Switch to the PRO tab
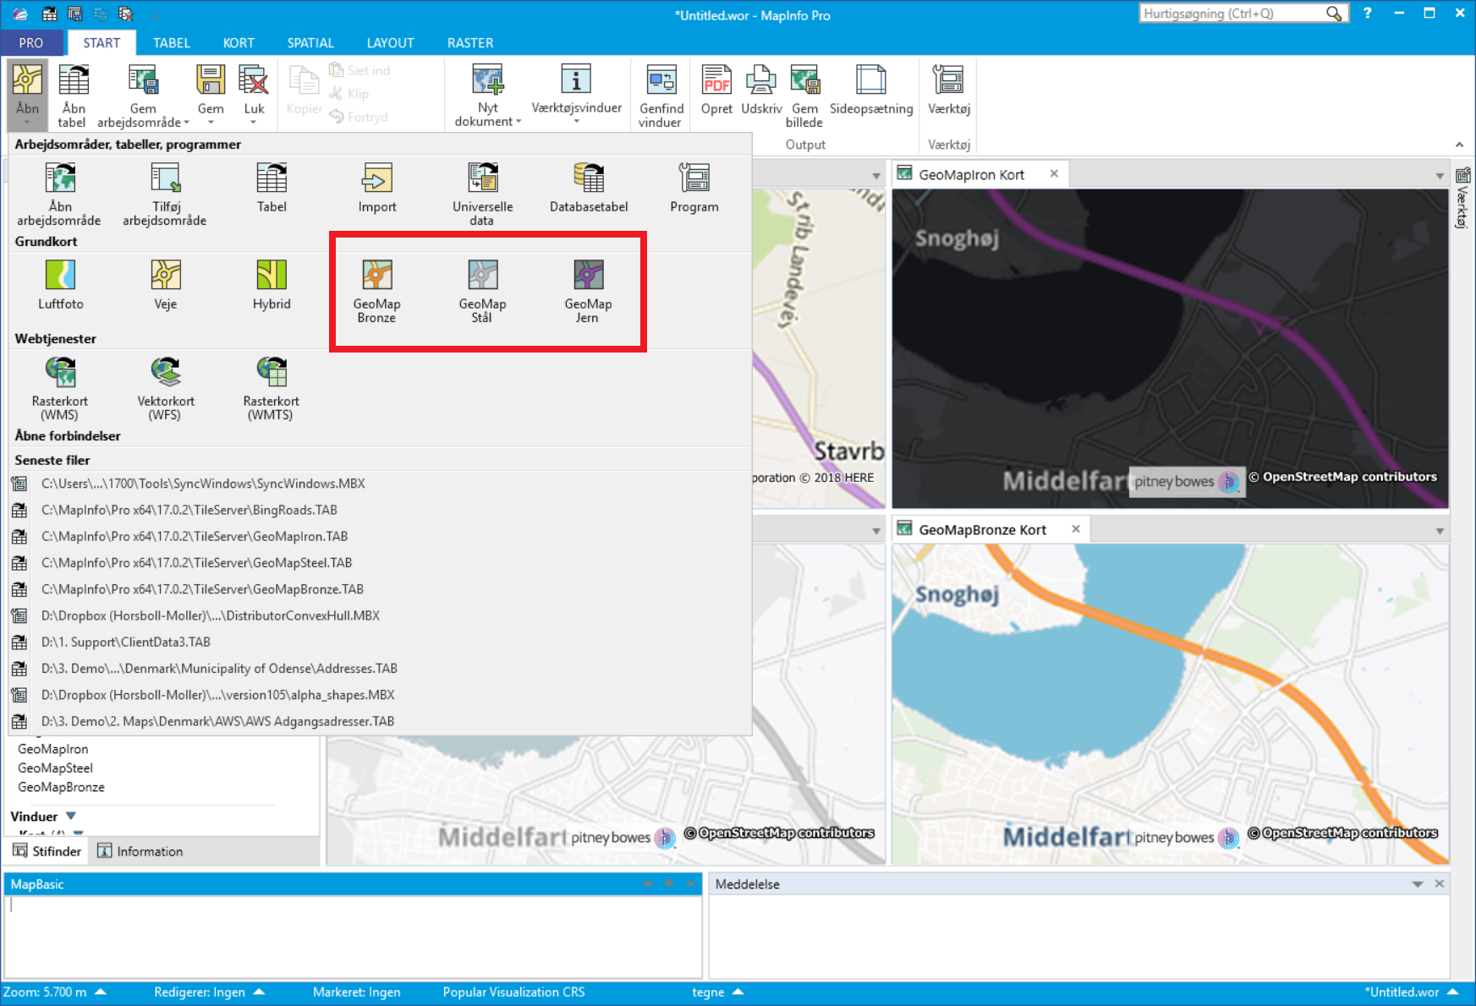 click(31, 42)
